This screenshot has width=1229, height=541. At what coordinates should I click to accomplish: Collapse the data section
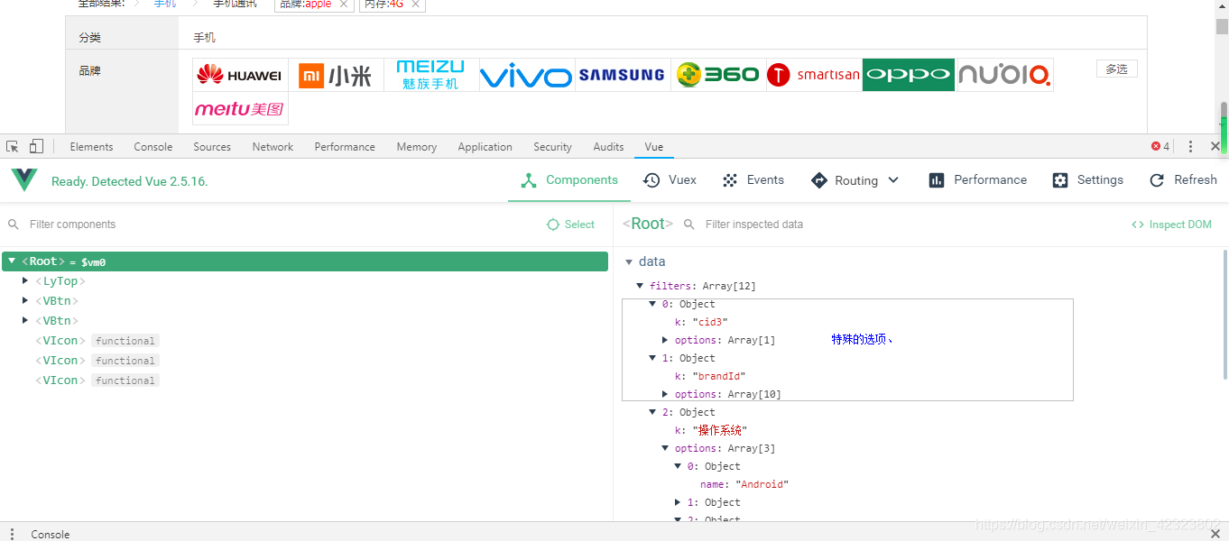(x=629, y=261)
